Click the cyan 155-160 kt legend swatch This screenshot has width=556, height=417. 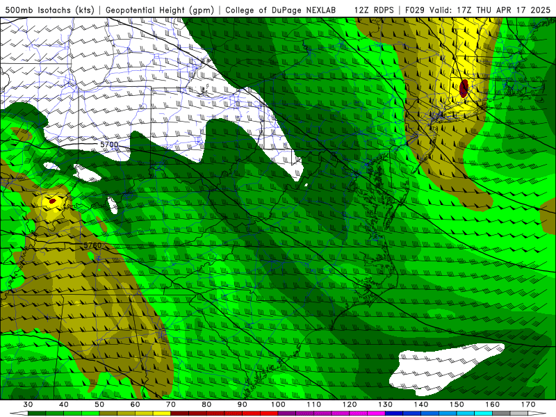pos(483,413)
